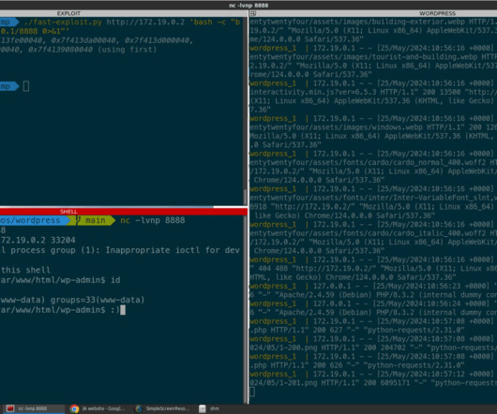Focus the EXPLOIT pane title bar
This screenshot has width=497, height=414.
124,13
